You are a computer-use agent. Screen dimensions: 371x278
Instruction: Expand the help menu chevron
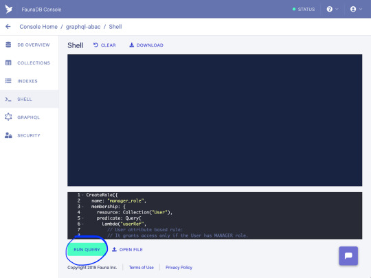click(x=337, y=9)
